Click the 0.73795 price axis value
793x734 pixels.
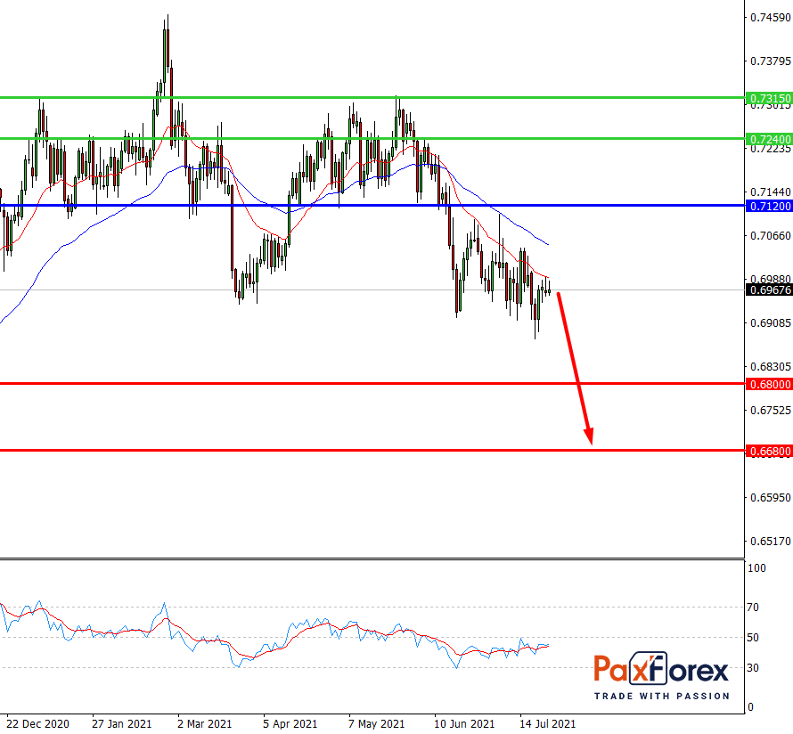tap(770, 61)
